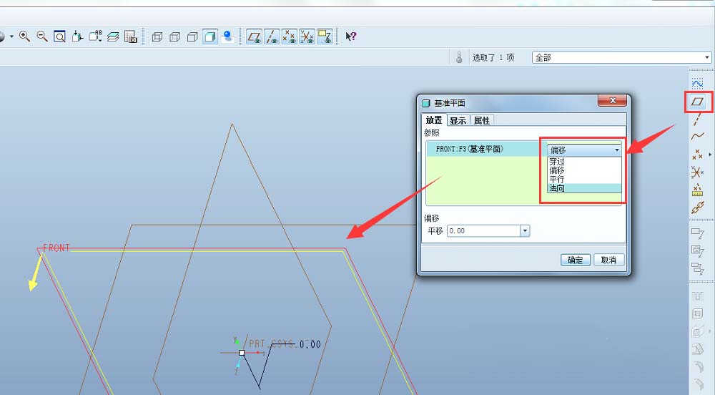Select the Datum Point tool
The width and height of the screenshot is (715, 395).
click(697, 155)
